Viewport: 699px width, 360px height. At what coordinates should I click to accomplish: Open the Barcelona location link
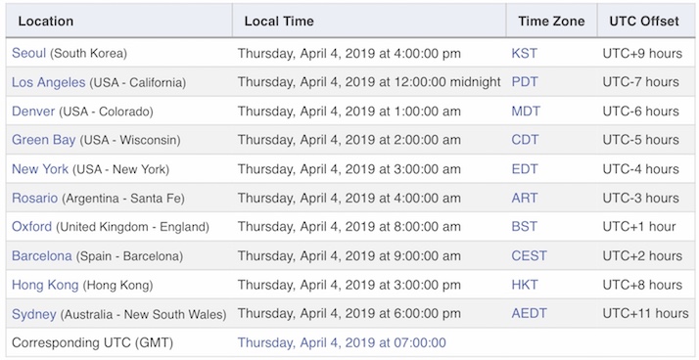point(42,255)
